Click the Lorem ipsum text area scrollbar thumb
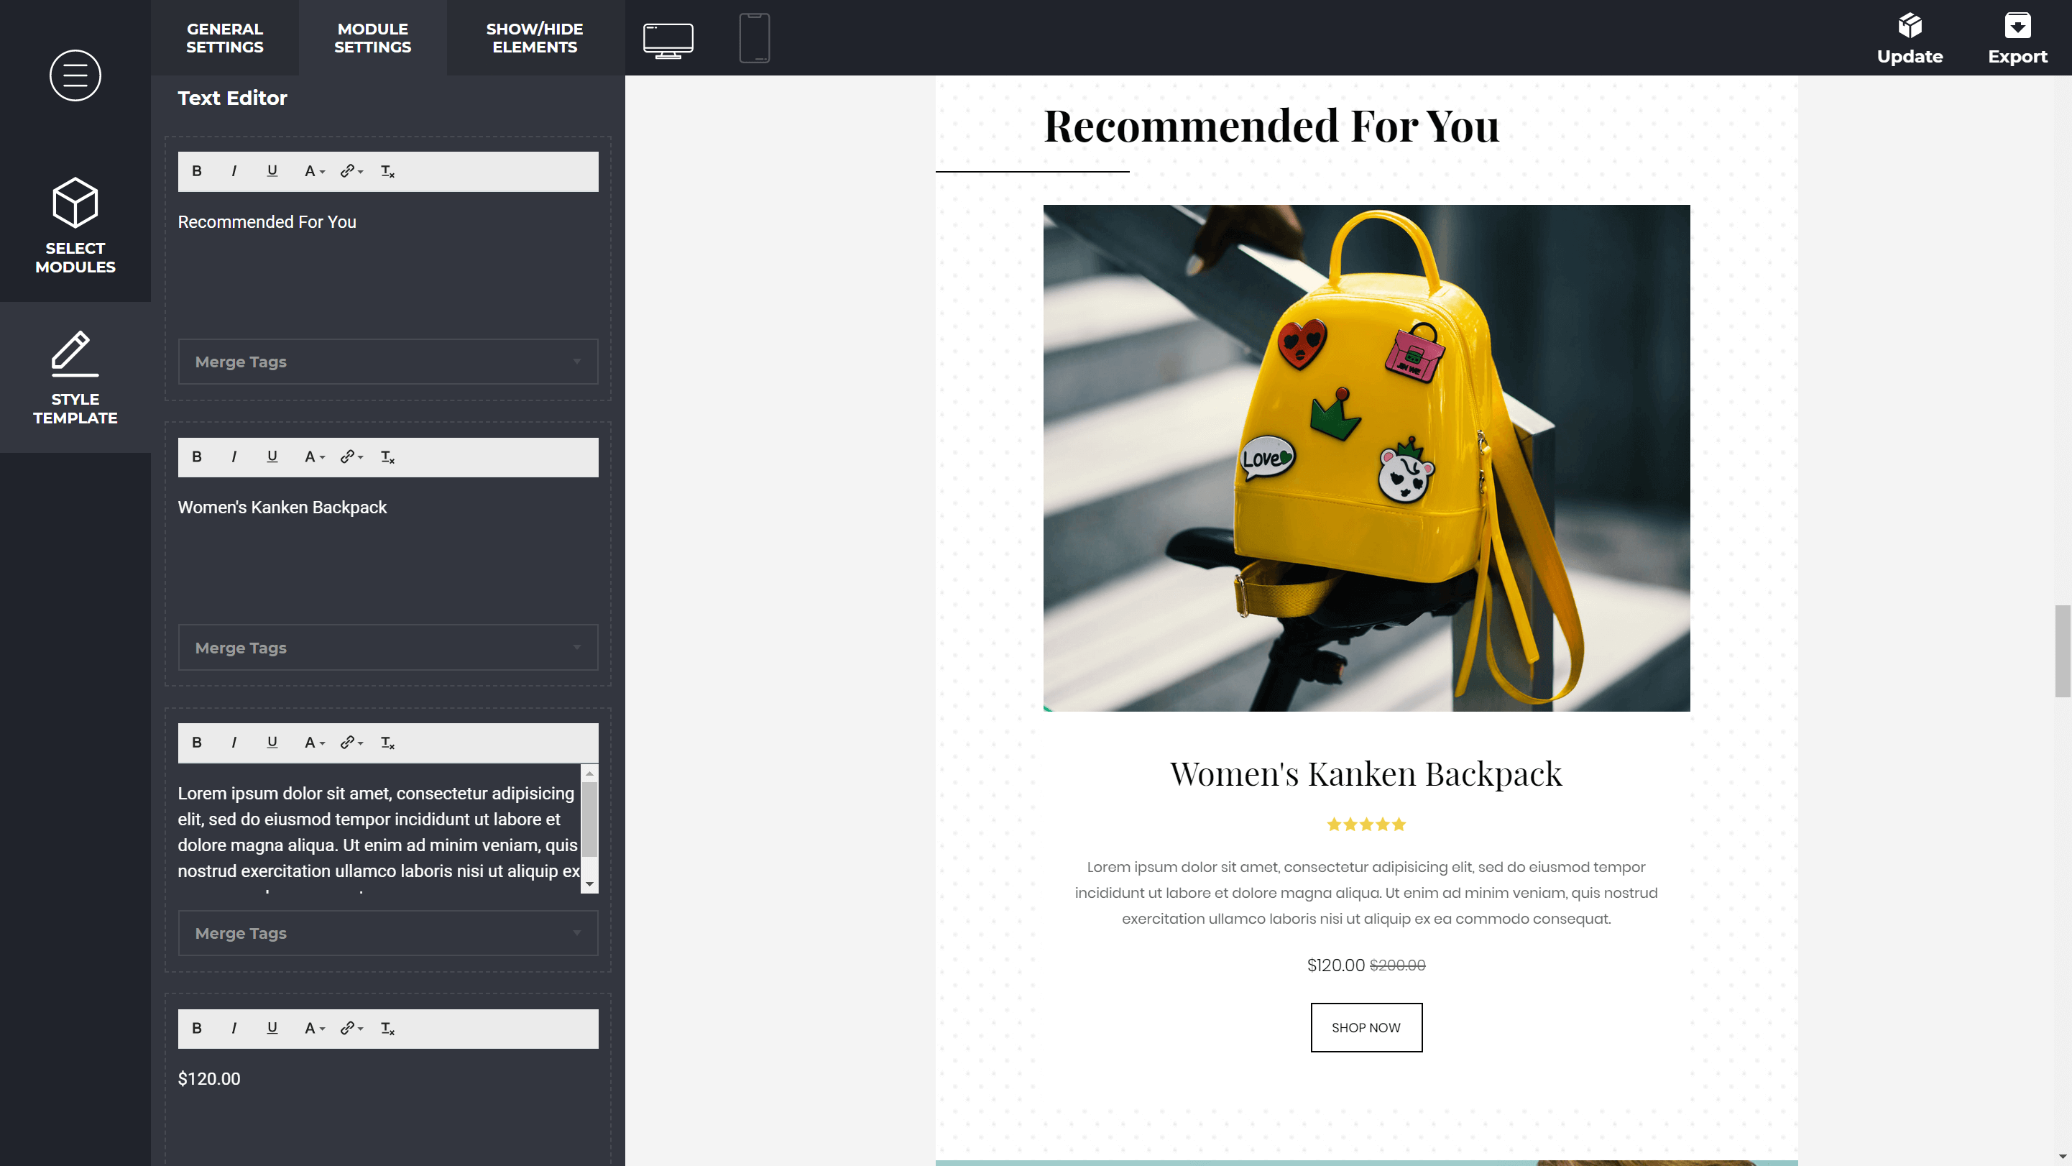The image size is (2072, 1166). pos(589,820)
